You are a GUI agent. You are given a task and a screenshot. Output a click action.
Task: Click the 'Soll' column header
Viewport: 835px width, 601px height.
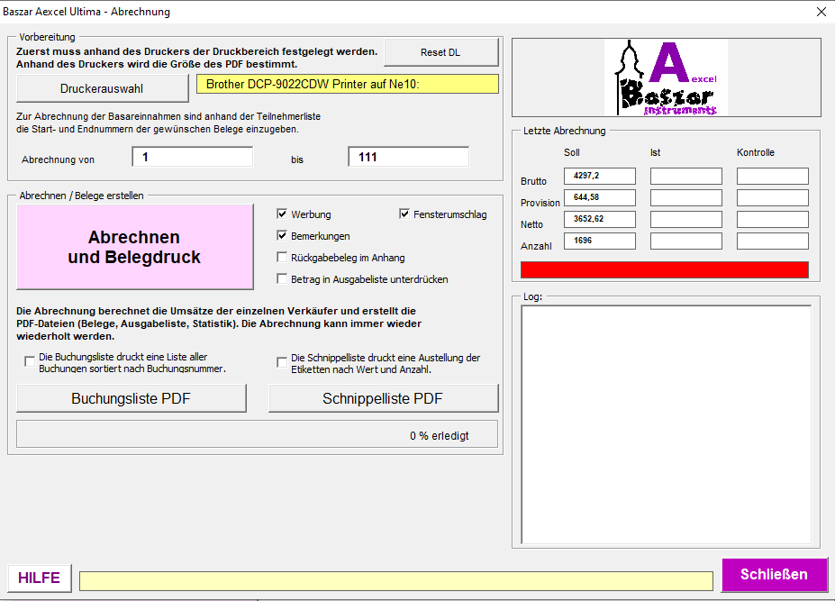pyautogui.click(x=571, y=152)
